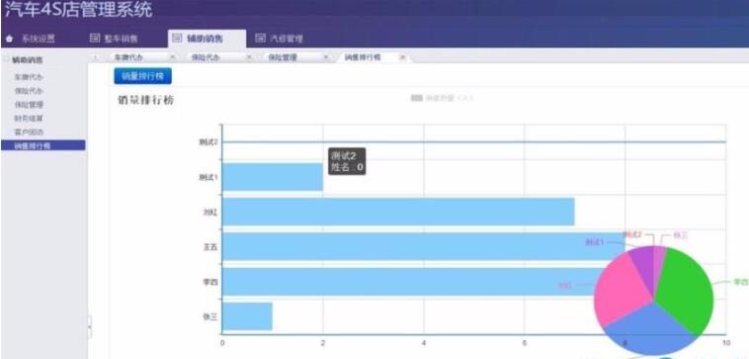Click the grid icon beside 整车销售
749x359 pixels.
(x=95, y=39)
